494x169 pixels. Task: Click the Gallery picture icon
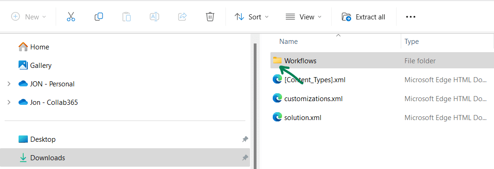pyautogui.click(x=23, y=65)
